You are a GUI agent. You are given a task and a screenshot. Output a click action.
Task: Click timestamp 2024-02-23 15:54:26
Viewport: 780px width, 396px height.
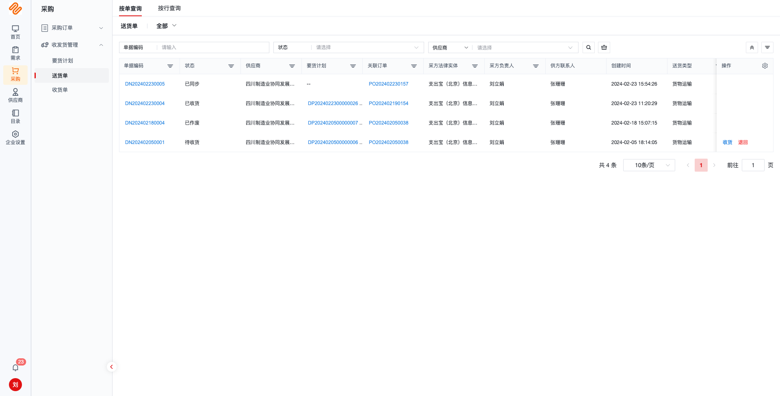point(634,84)
